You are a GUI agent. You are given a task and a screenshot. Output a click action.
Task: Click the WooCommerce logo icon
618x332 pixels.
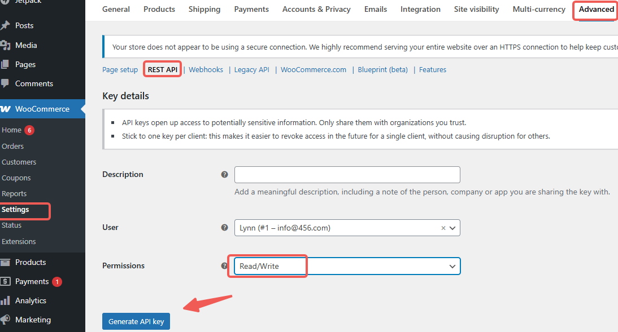6,109
